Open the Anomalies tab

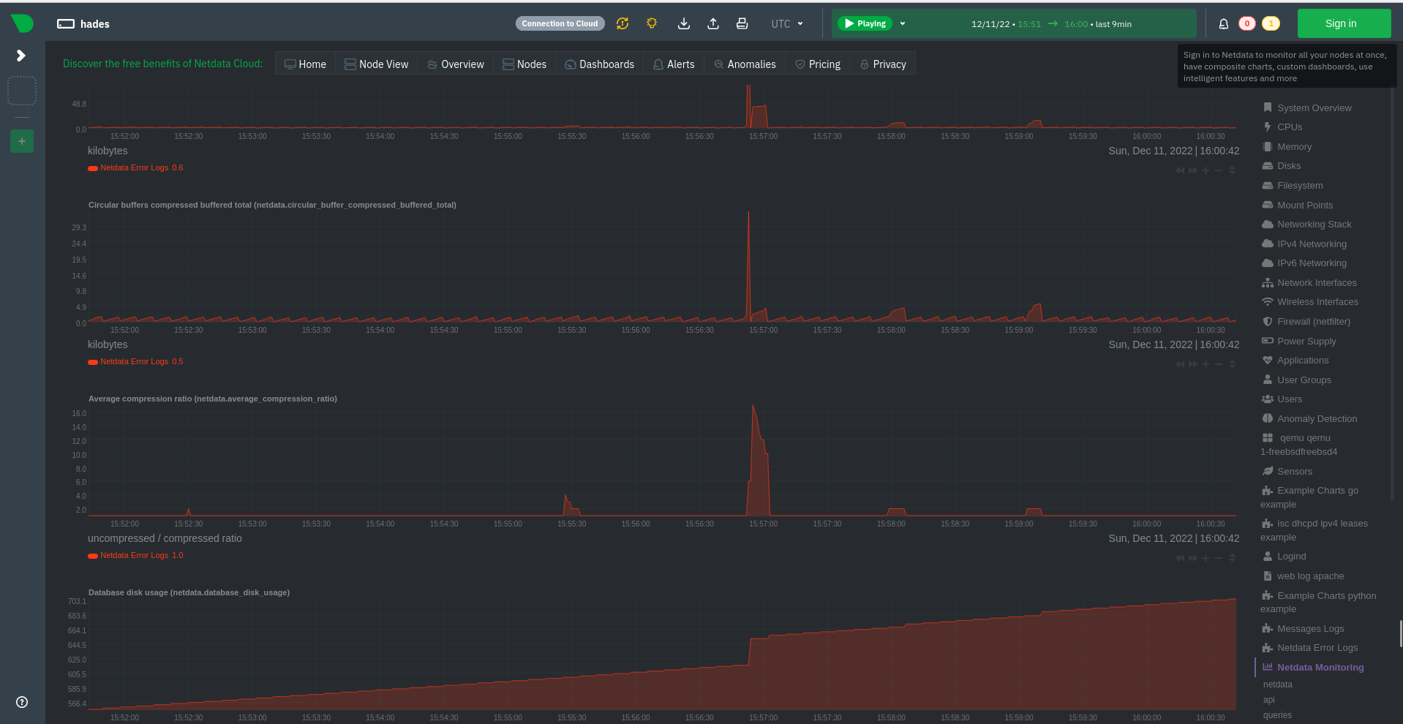pos(745,64)
